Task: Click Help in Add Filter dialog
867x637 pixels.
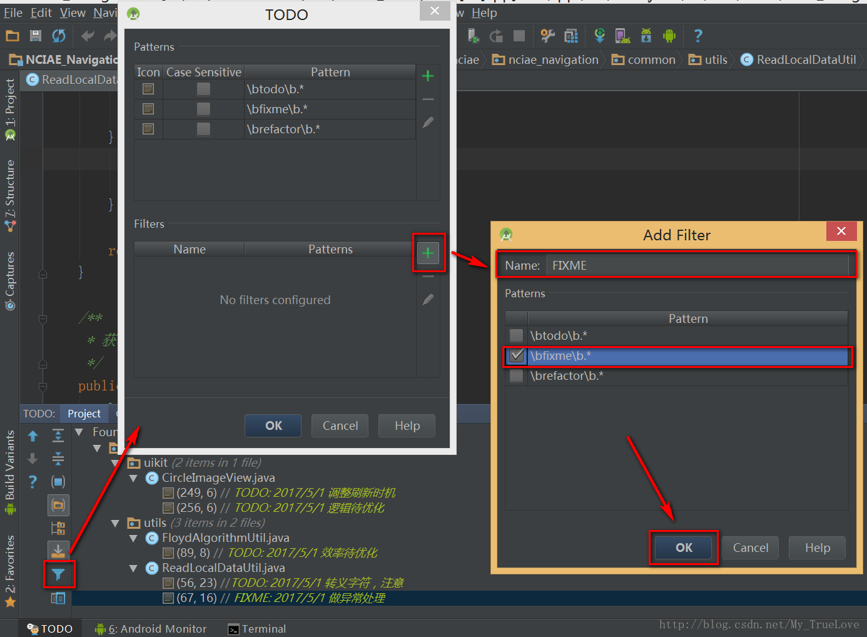Action: point(817,548)
